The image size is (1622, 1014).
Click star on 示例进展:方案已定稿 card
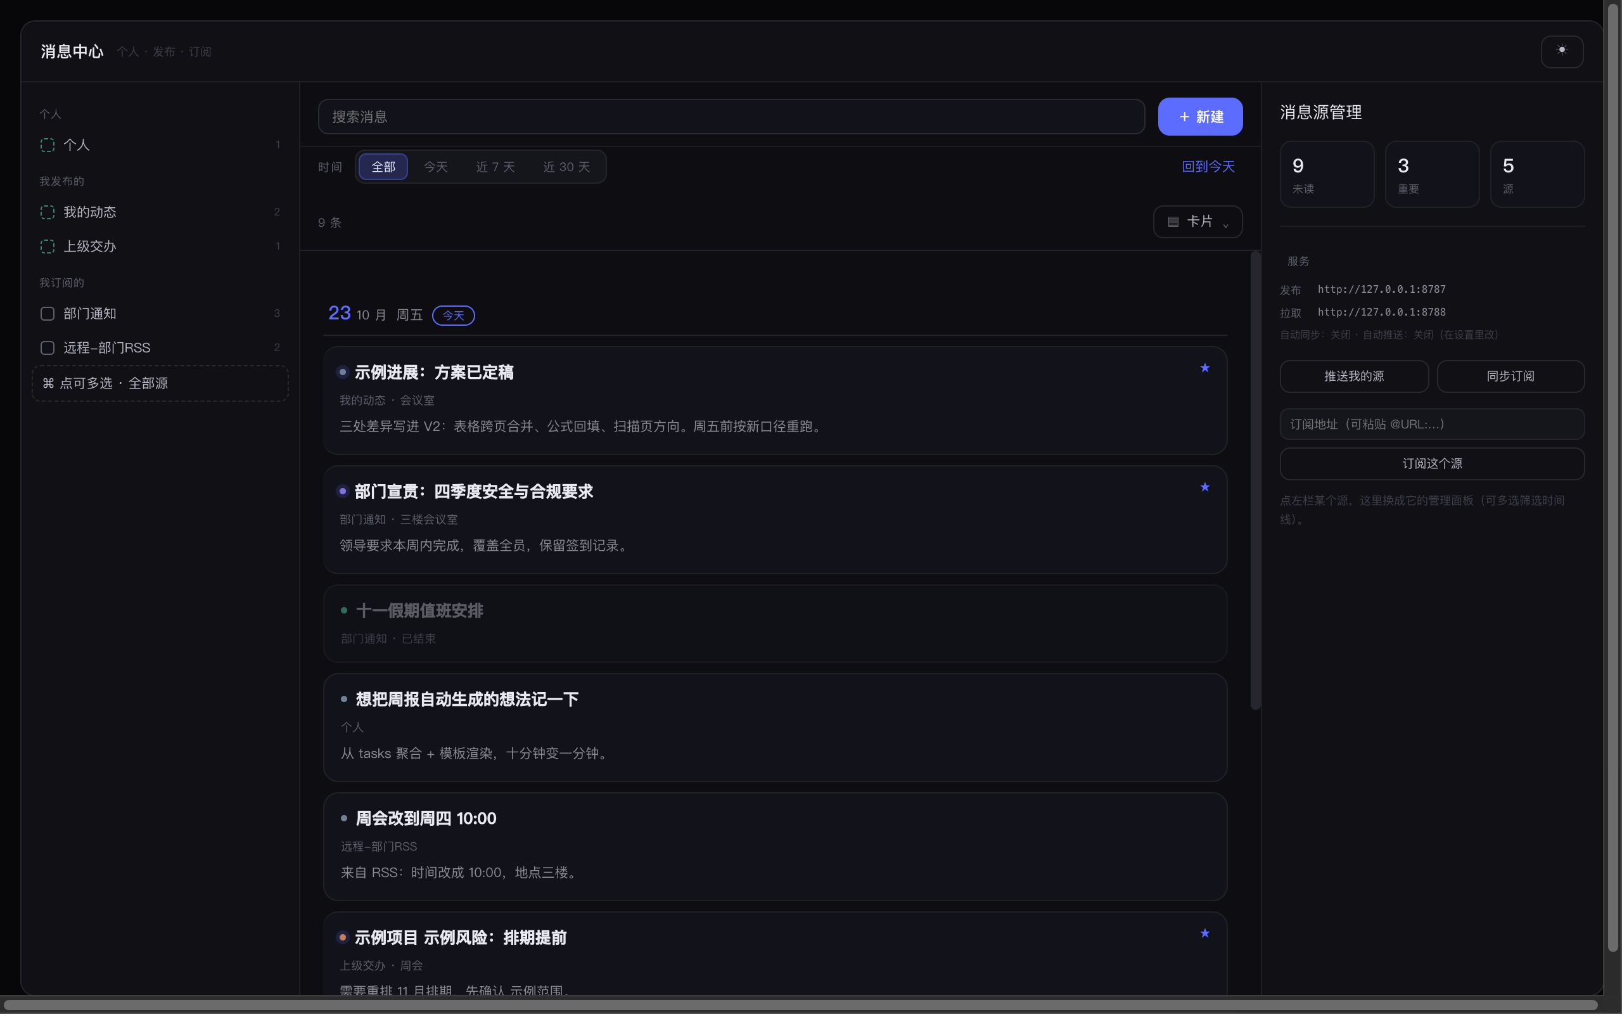[x=1204, y=368]
